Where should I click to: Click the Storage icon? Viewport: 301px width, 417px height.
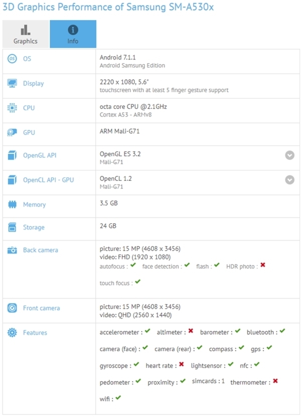[x=11, y=227]
